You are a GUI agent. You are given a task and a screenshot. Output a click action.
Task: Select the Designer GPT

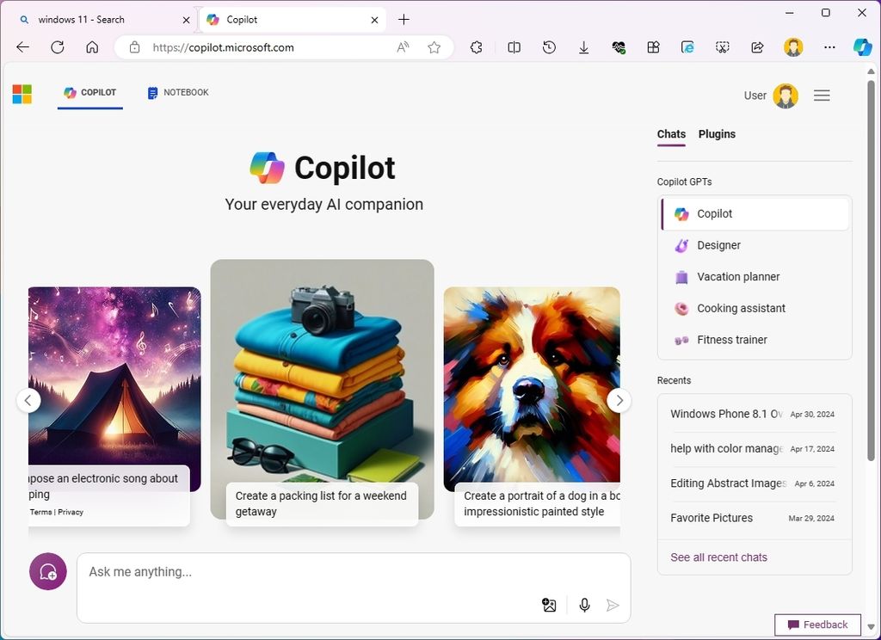718,245
